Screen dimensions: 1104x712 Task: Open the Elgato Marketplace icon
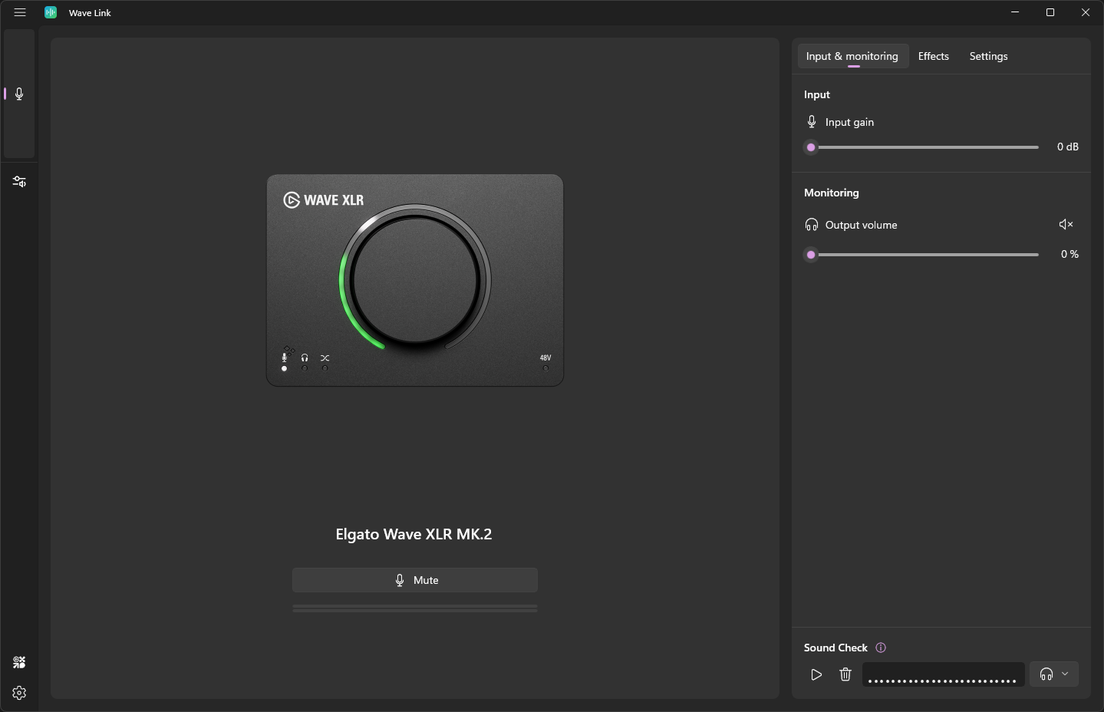click(19, 662)
